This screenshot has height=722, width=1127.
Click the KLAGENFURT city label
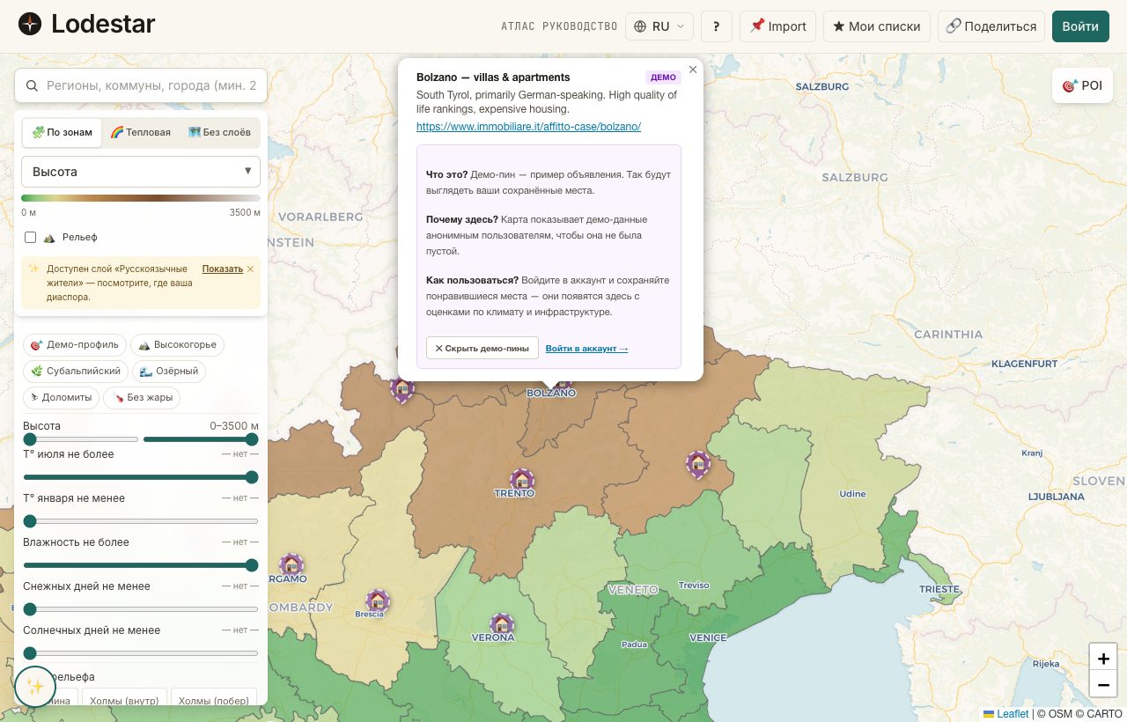(x=1025, y=364)
